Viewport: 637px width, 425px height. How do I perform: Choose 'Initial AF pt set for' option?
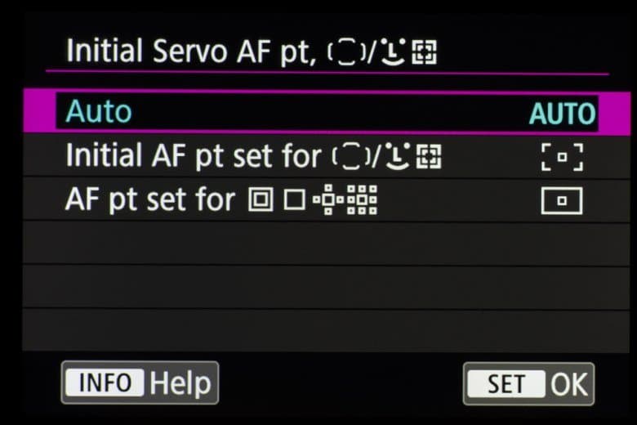(x=193, y=155)
